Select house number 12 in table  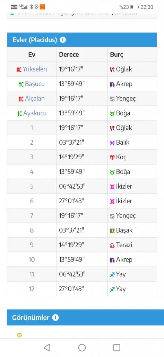[x=32, y=289]
